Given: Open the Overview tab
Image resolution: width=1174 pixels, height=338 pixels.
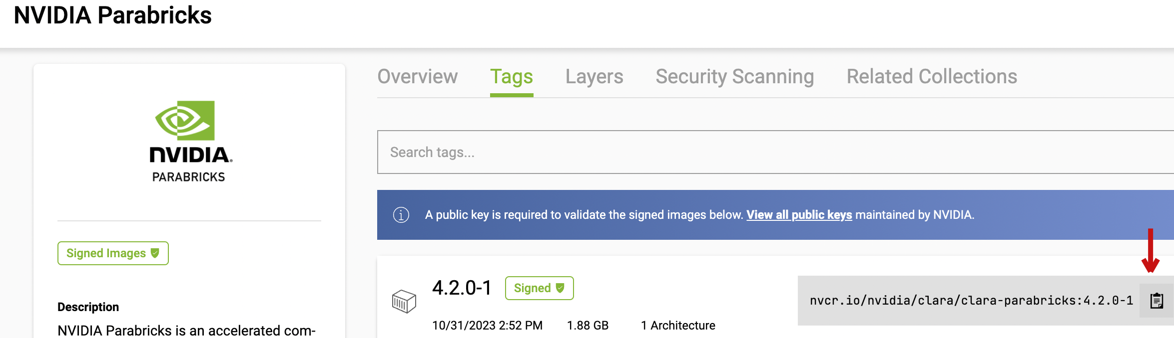Looking at the screenshot, I should pyautogui.click(x=417, y=77).
